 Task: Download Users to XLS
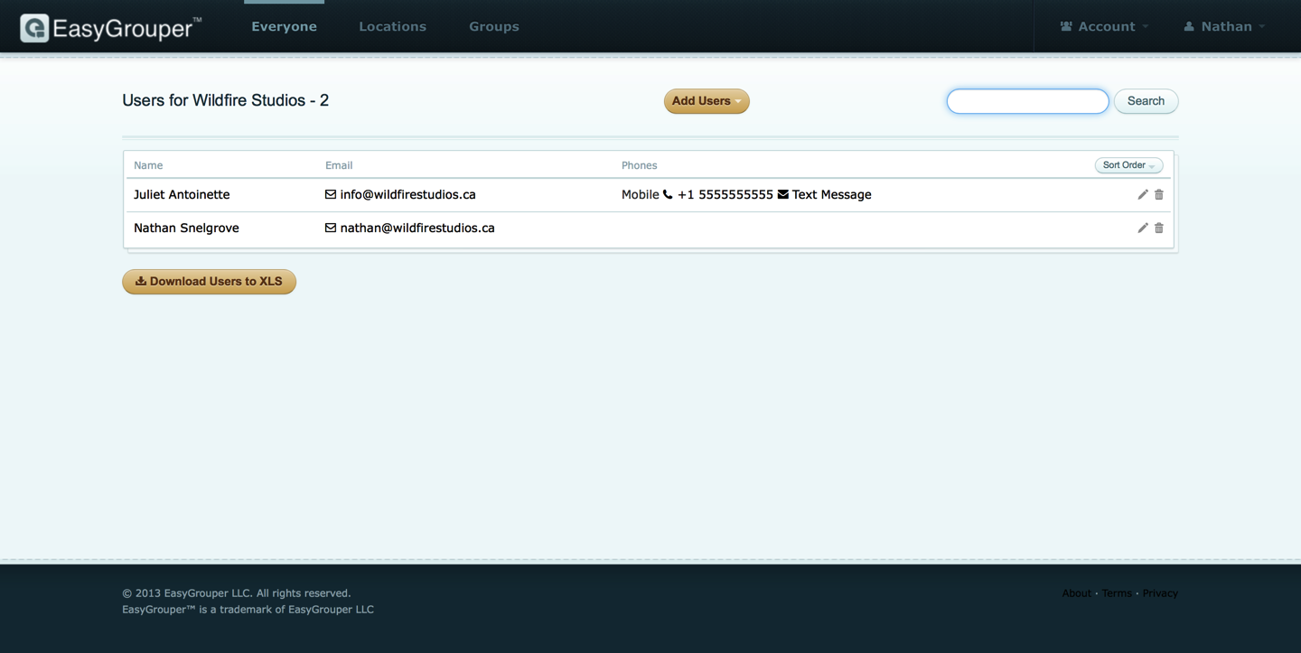(x=209, y=282)
